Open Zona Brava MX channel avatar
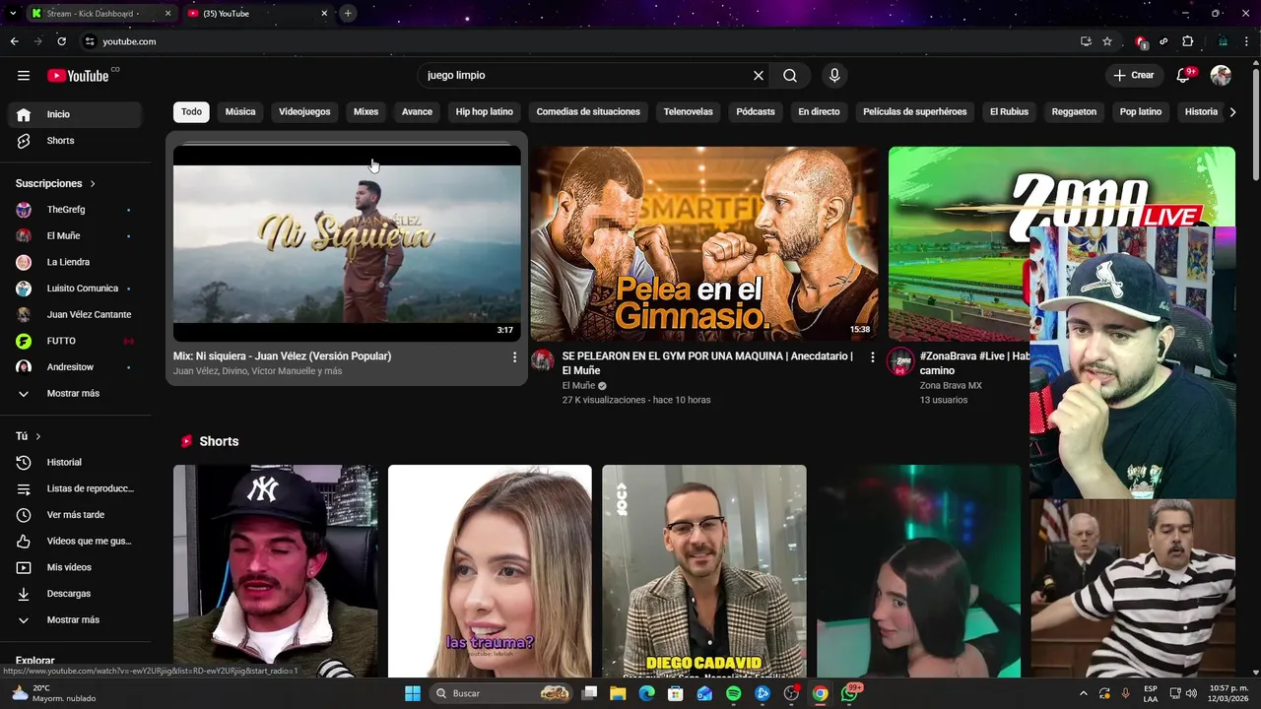Image resolution: width=1261 pixels, height=709 pixels. pyautogui.click(x=899, y=360)
